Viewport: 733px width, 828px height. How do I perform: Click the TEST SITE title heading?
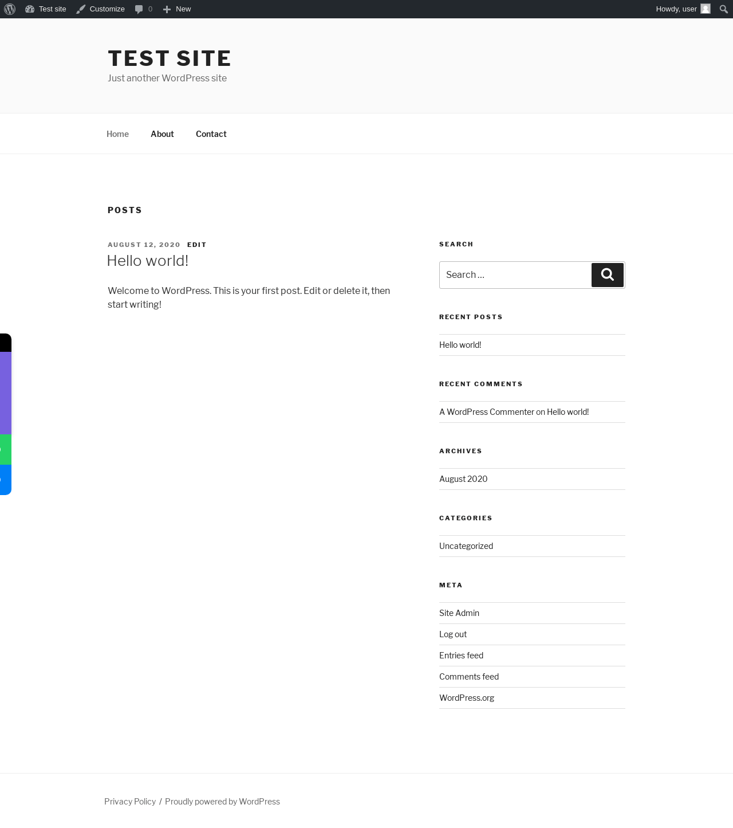(x=170, y=58)
